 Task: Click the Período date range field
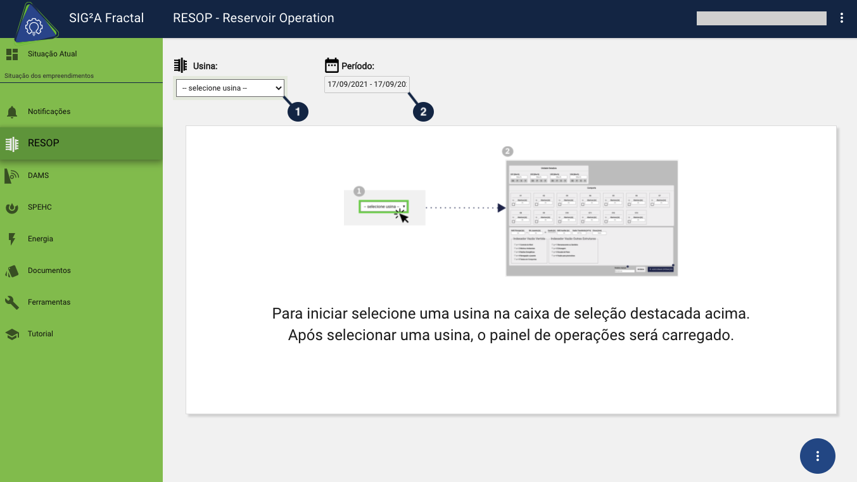(x=366, y=84)
